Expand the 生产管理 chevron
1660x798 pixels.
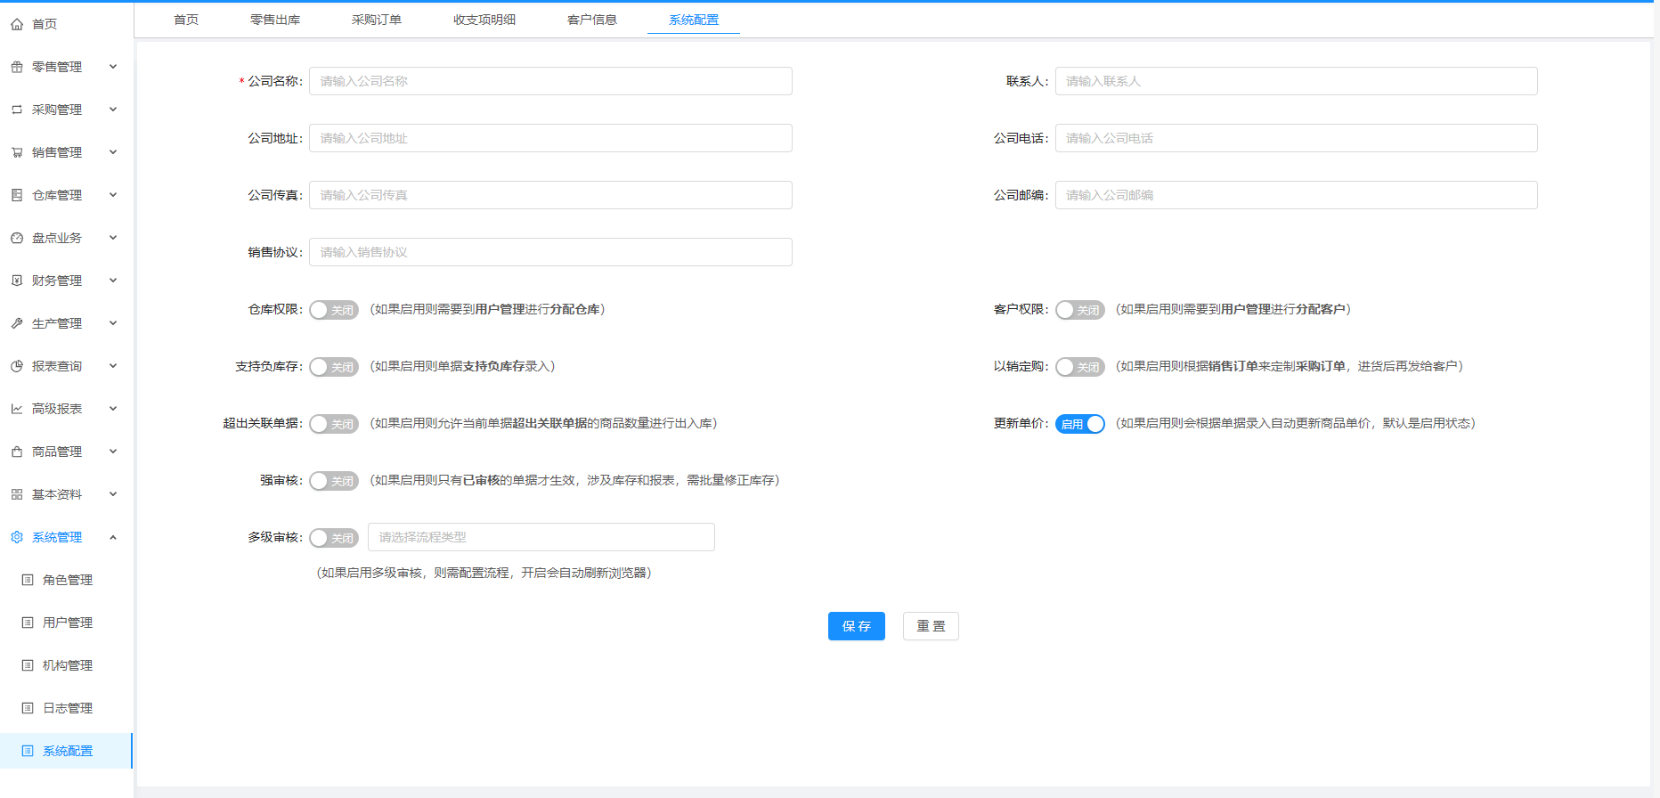pyautogui.click(x=113, y=323)
